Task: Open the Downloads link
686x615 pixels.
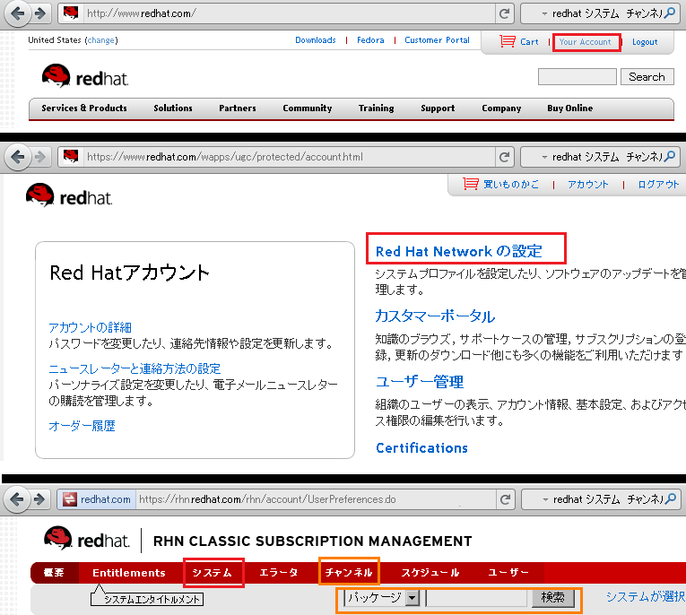Action: pyautogui.click(x=316, y=40)
